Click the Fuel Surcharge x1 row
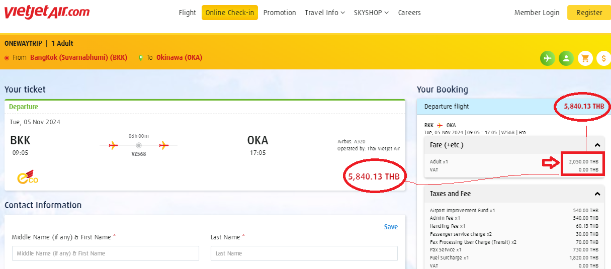 (x=514, y=258)
